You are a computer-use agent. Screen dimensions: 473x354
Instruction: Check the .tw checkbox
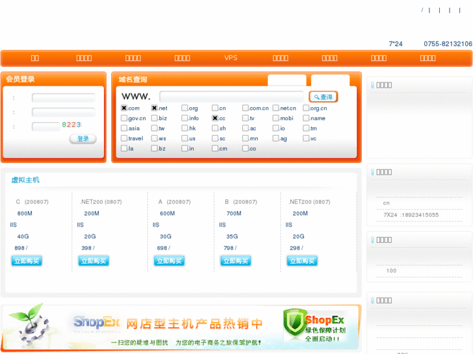click(154, 128)
